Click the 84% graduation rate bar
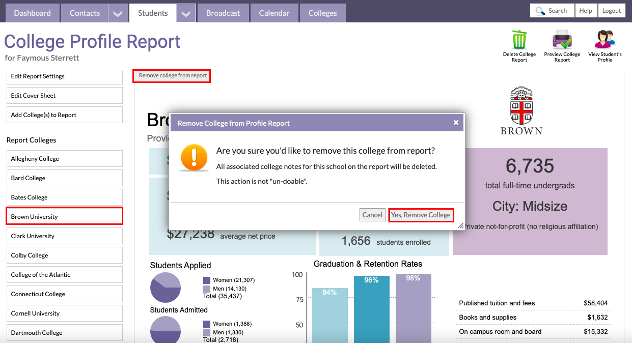 pos(330,316)
